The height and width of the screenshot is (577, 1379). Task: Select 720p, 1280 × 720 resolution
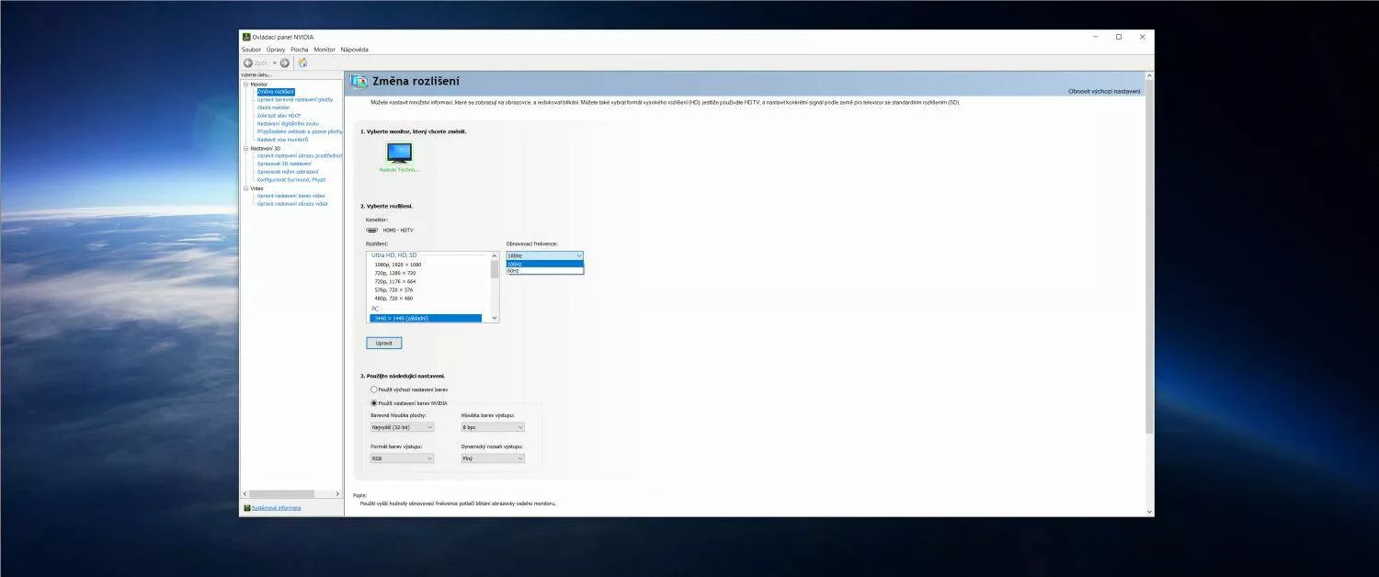(x=395, y=273)
